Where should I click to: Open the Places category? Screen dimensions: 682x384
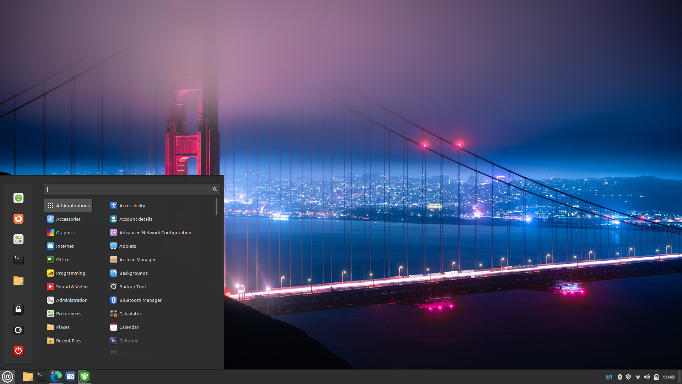(63, 327)
